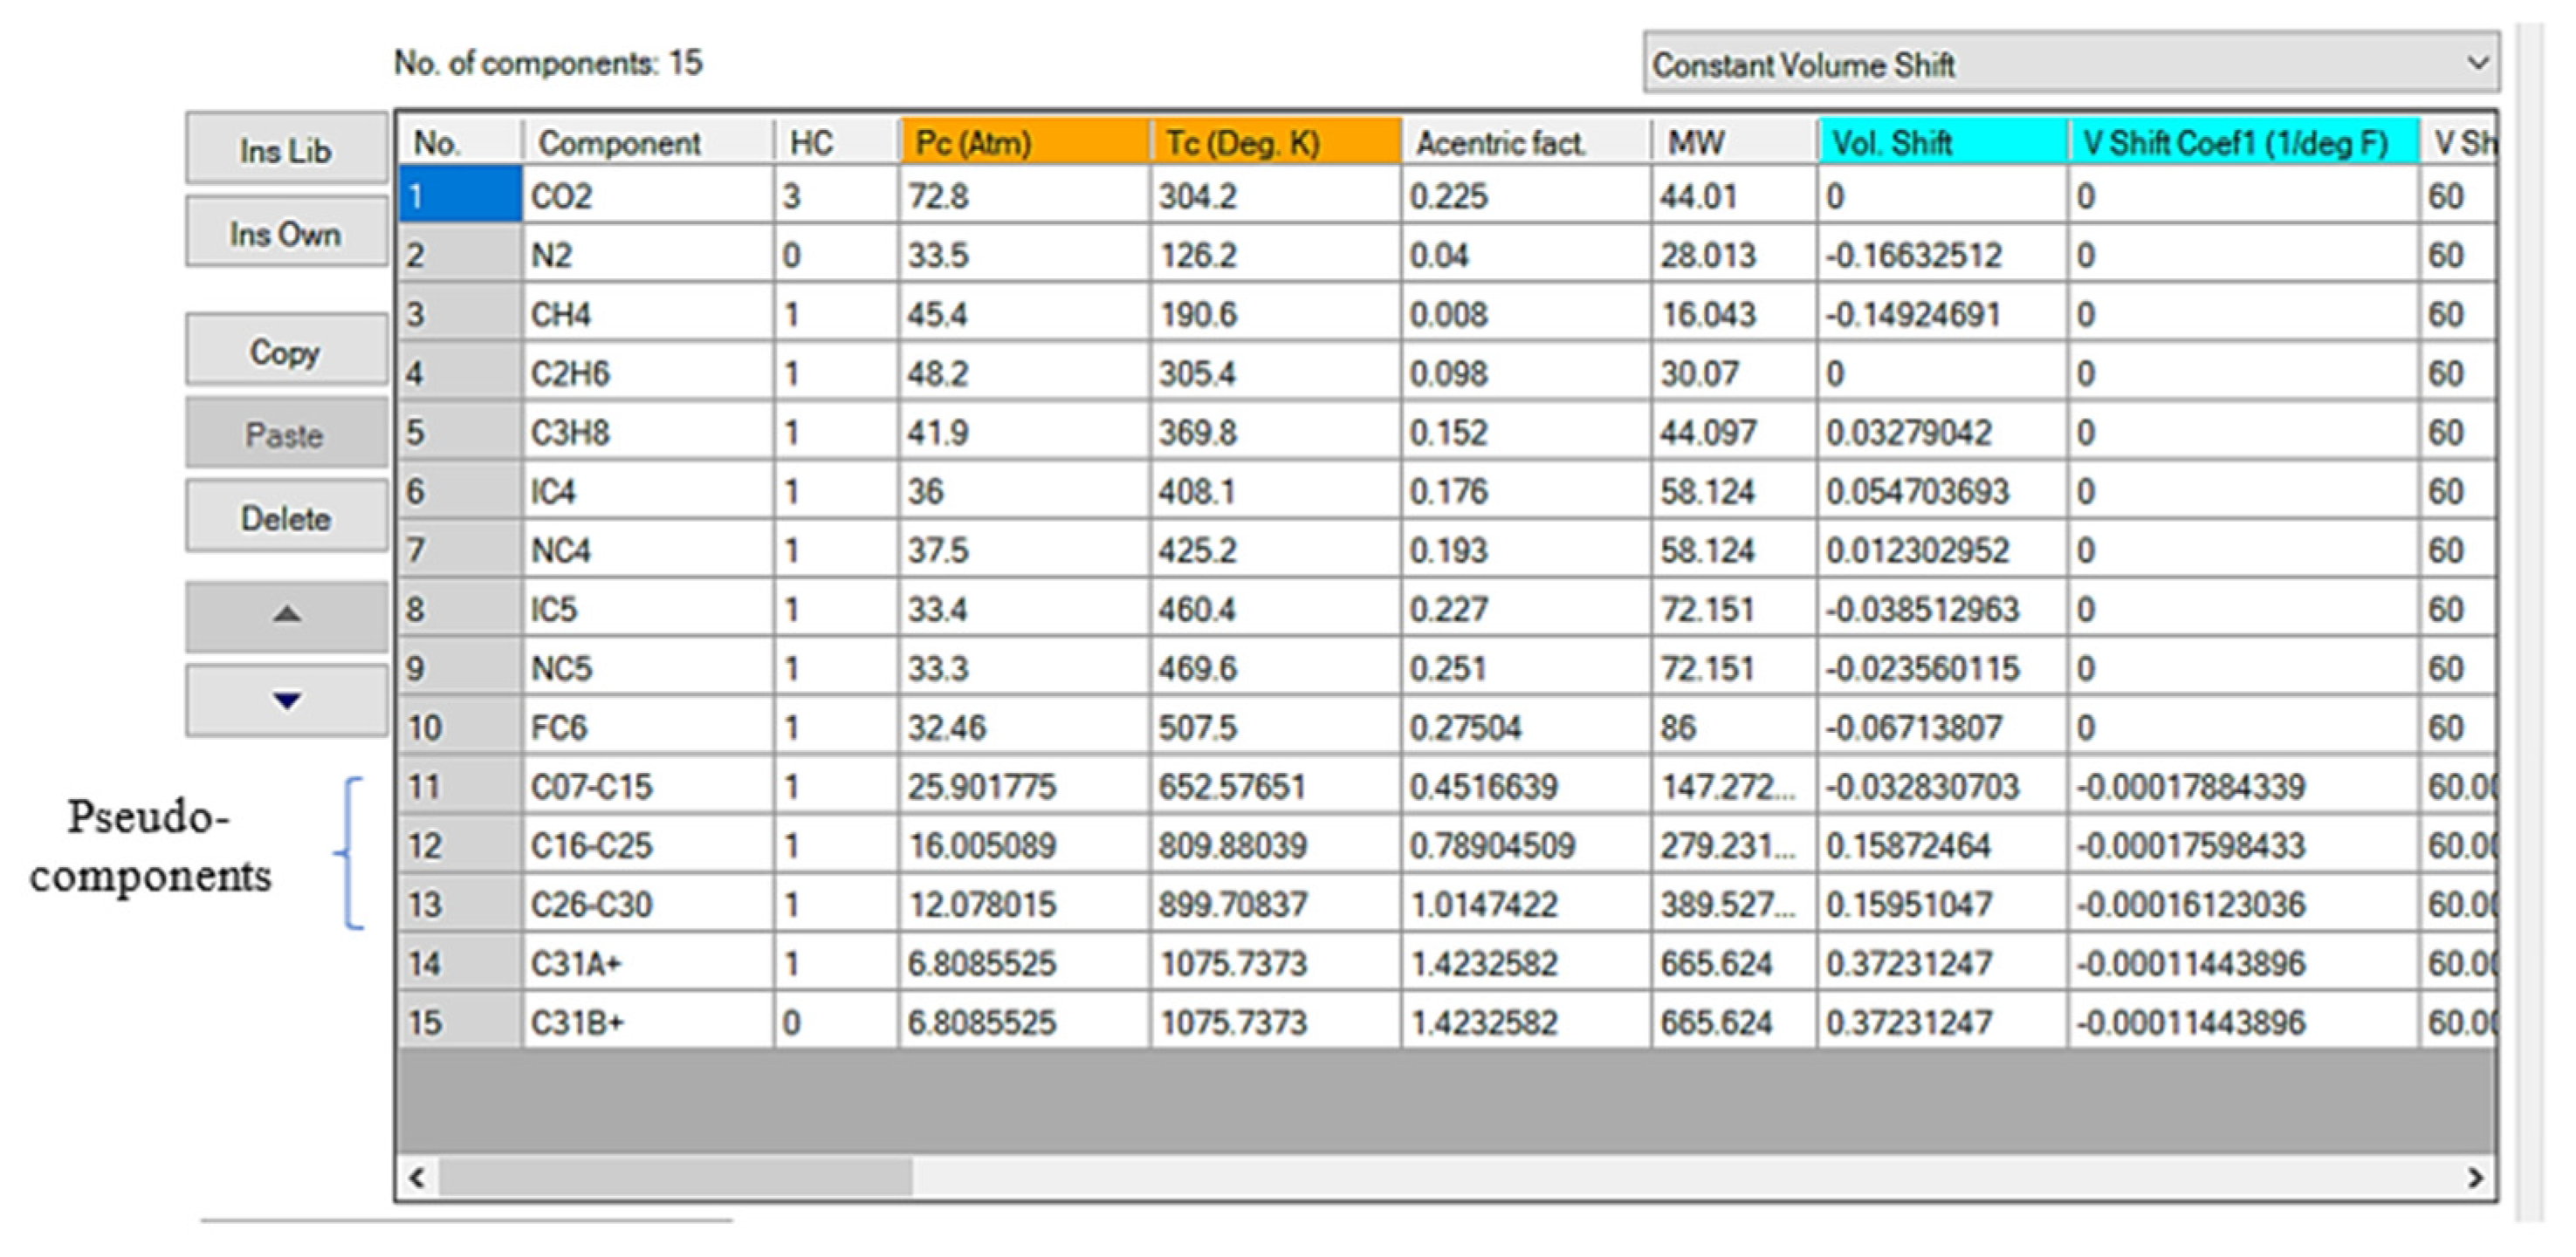Click the horizontal scrollbar thumb

(x=675, y=1177)
